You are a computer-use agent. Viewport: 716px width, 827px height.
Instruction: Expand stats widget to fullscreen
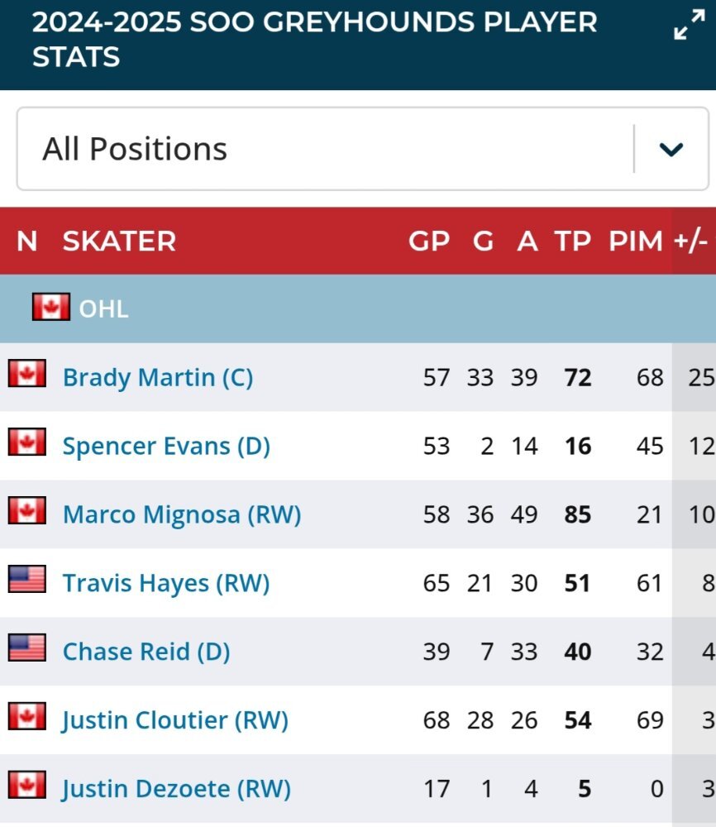click(690, 25)
